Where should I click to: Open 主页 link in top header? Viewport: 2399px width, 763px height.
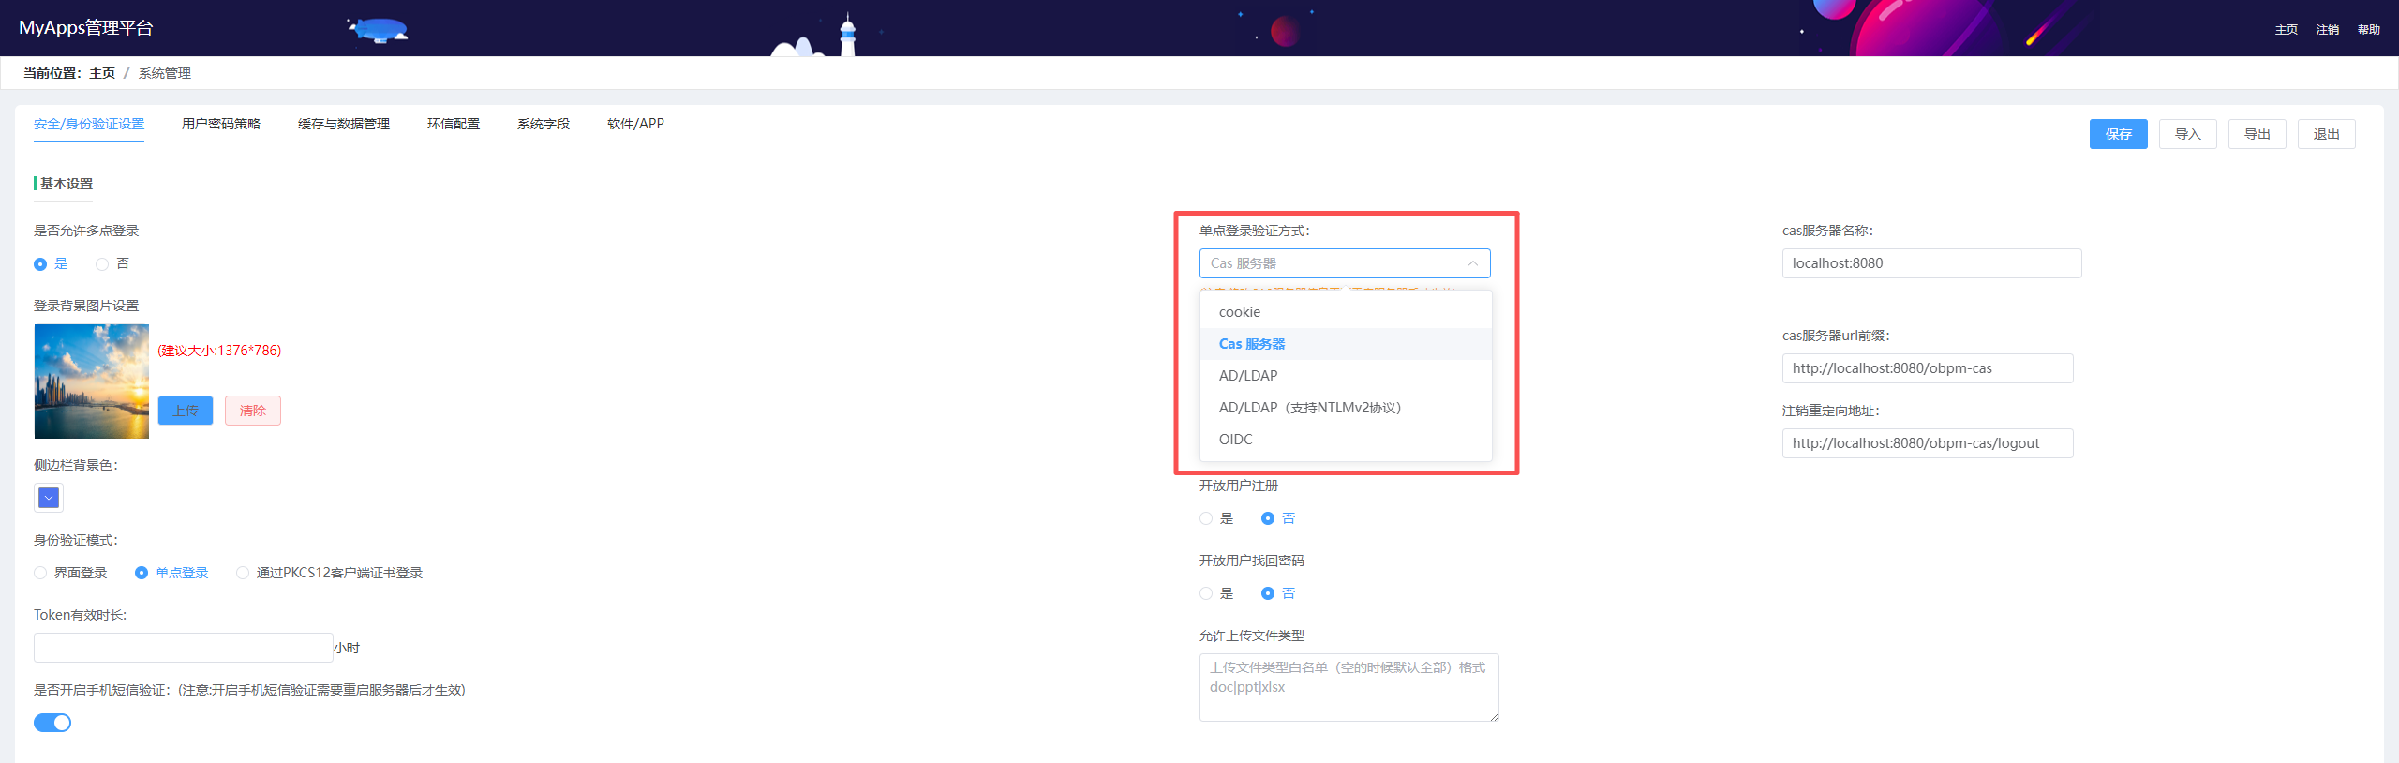coord(2286,30)
